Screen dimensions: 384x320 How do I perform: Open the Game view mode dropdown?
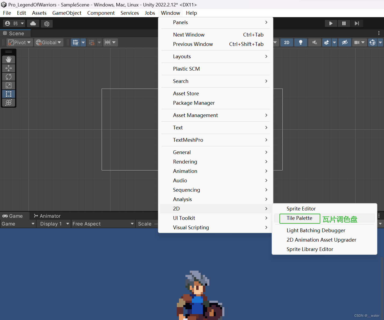(x=18, y=224)
